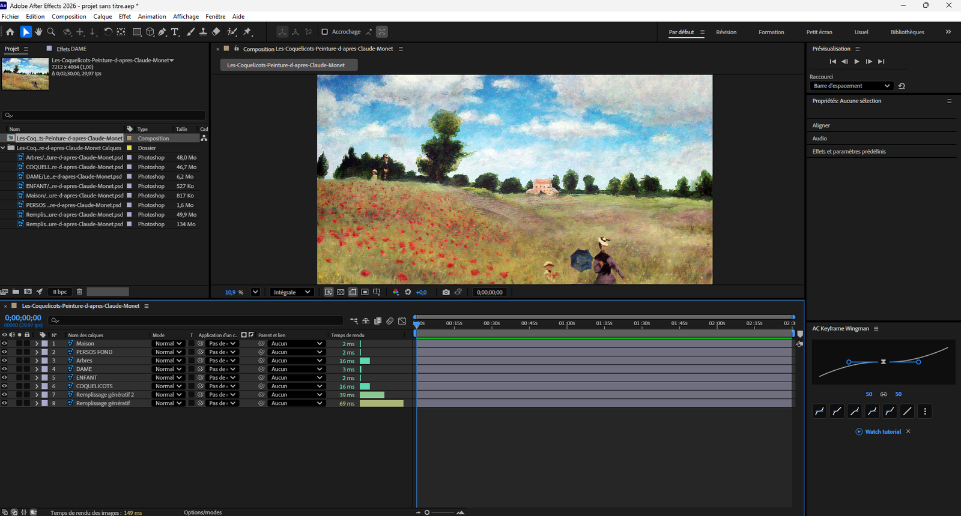Select the composition thumbnail in the Project panel
The image size is (961, 516).
pyautogui.click(x=25, y=74)
